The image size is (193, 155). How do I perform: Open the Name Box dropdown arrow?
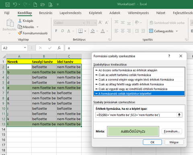click(25, 48)
